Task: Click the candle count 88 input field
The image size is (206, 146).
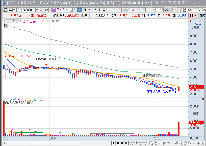Action: pyautogui.click(x=160, y=10)
